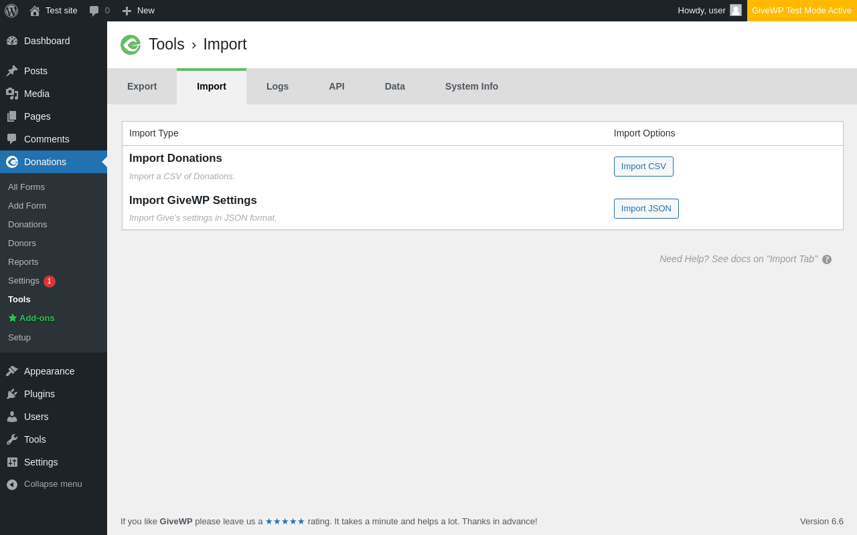Viewport: 857px width, 535px height.
Task: Select the Logs tab
Action: coord(277,86)
